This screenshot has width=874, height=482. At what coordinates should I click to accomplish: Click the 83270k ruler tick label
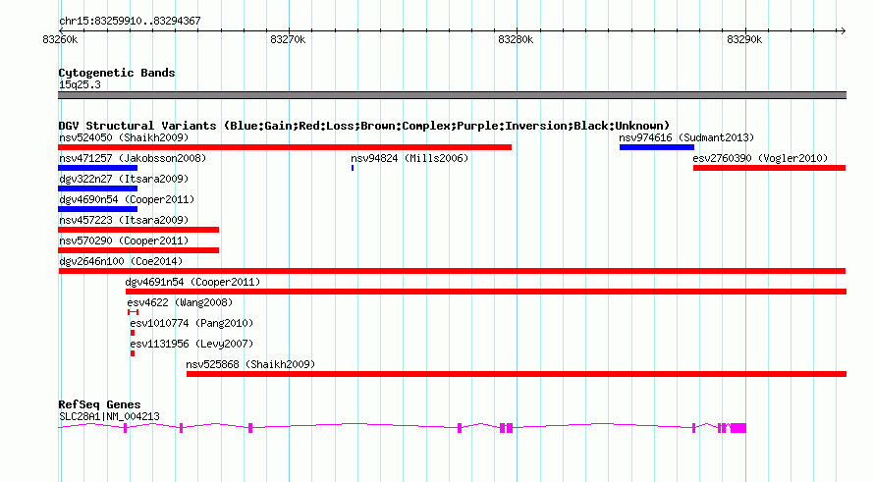point(288,39)
